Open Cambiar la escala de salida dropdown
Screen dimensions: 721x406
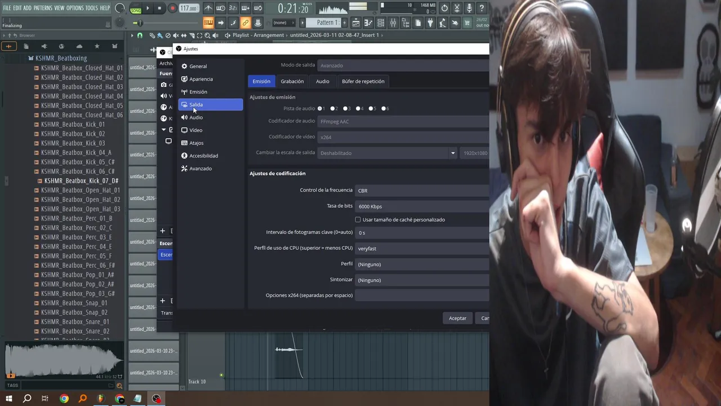click(388, 153)
